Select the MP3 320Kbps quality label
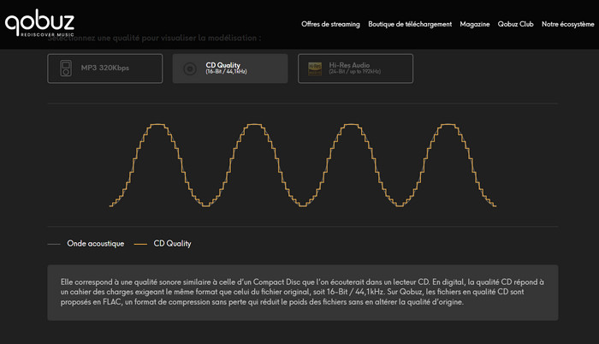Viewport: 599px width, 344px height. (x=104, y=68)
